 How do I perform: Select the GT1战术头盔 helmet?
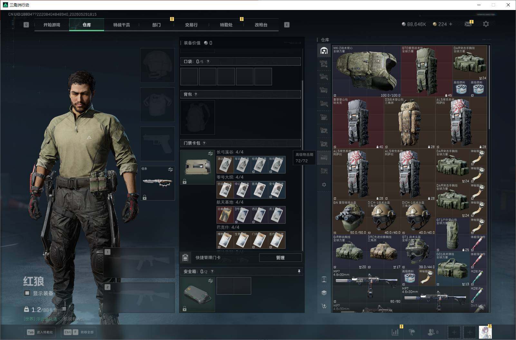click(x=418, y=252)
